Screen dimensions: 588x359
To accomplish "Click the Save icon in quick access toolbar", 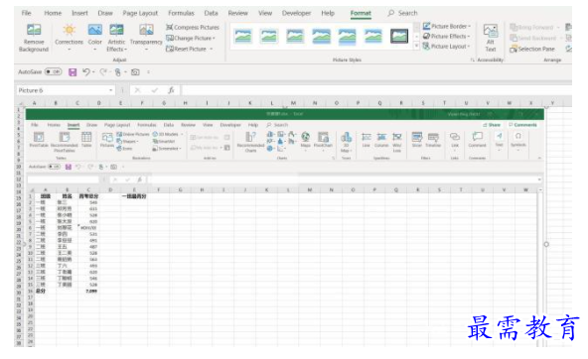I will tap(73, 71).
